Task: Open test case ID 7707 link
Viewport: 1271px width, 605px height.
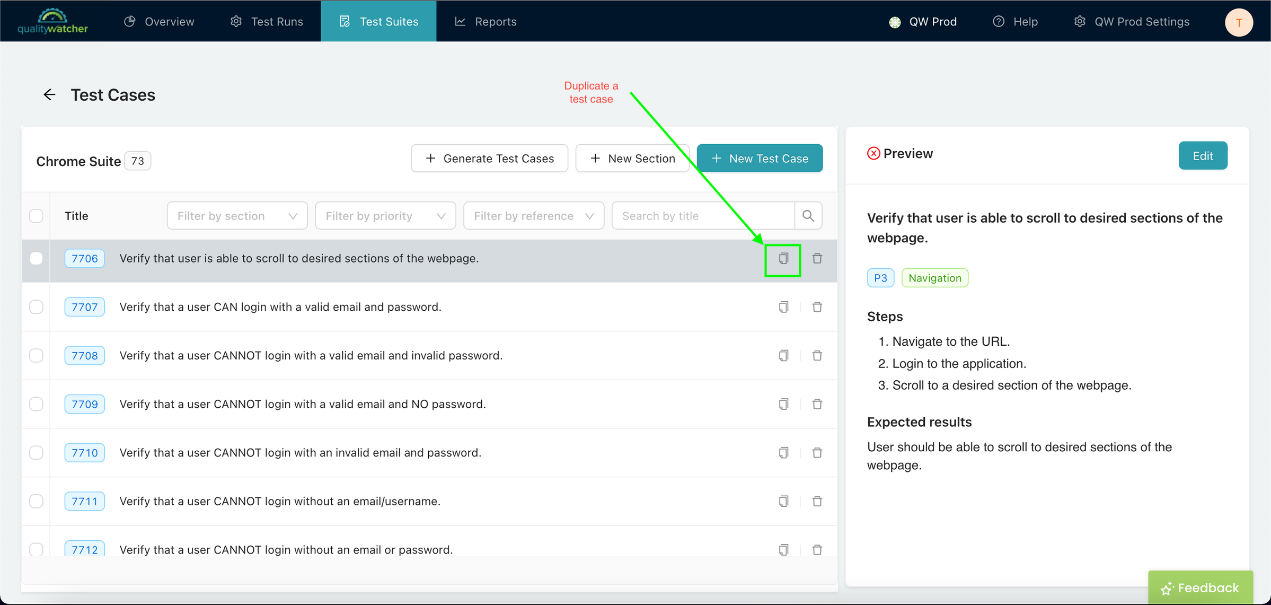Action: 85,307
